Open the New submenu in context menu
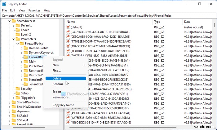 pos(66,65)
